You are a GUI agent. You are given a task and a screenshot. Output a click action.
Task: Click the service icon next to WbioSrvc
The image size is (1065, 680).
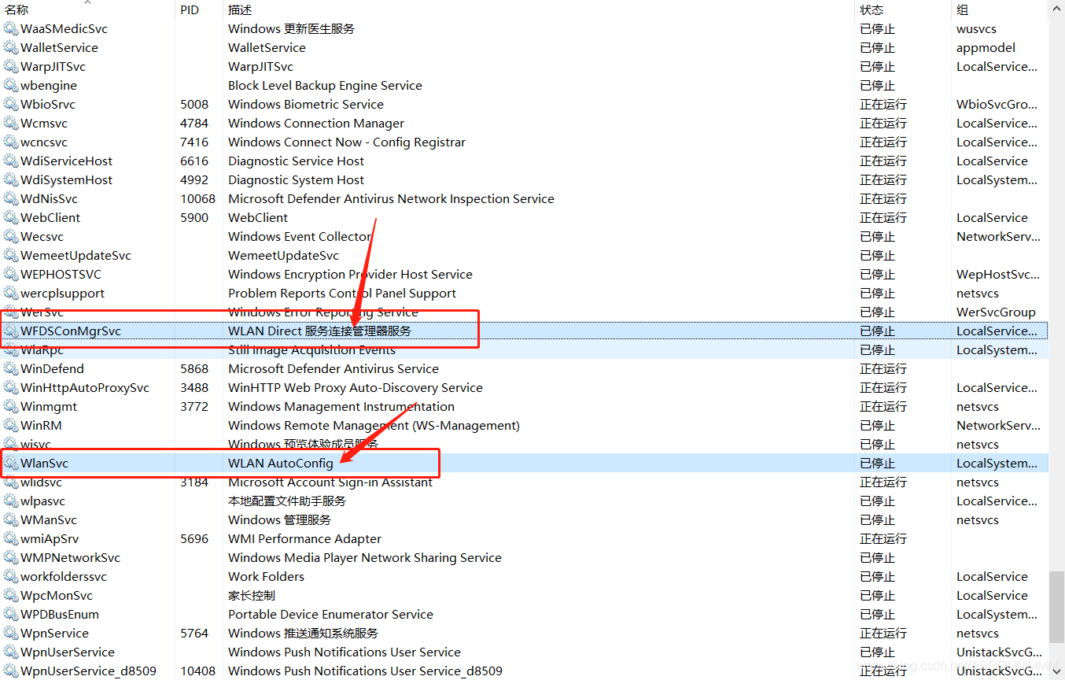tap(10, 104)
